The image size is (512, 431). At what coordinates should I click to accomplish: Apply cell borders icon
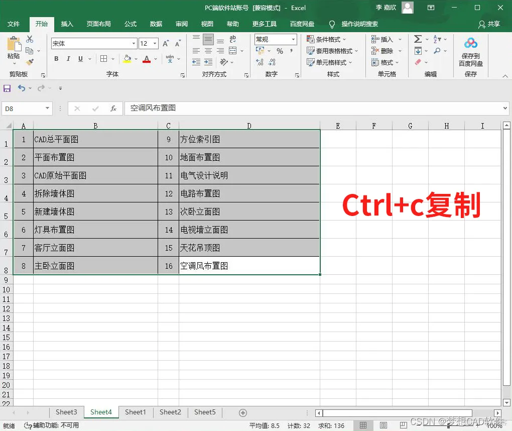pyautogui.click(x=103, y=59)
